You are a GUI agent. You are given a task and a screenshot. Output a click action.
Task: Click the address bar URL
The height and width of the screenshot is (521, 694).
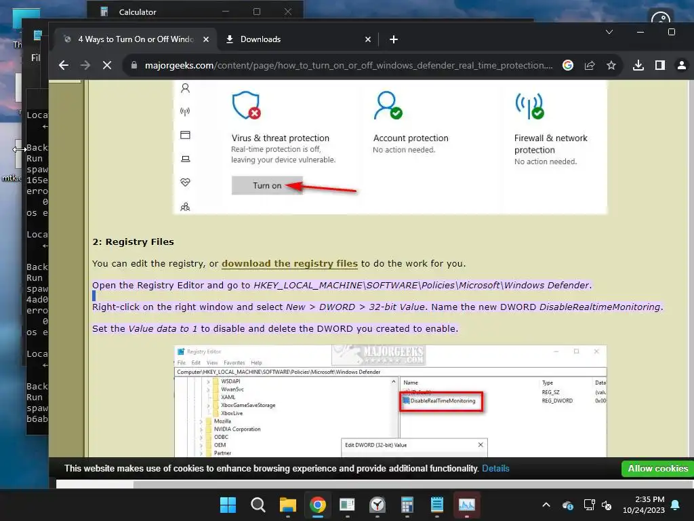[x=348, y=66]
